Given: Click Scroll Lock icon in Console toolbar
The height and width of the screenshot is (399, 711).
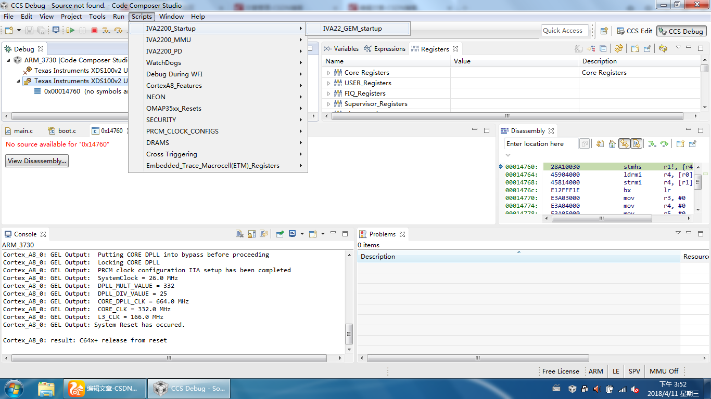Looking at the screenshot, I should (x=251, y=234).
